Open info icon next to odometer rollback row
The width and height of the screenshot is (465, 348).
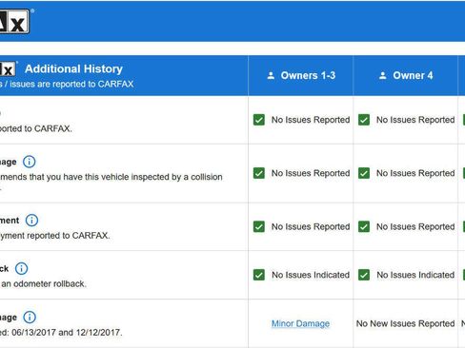pyautogui.click(x=22, y=268)
